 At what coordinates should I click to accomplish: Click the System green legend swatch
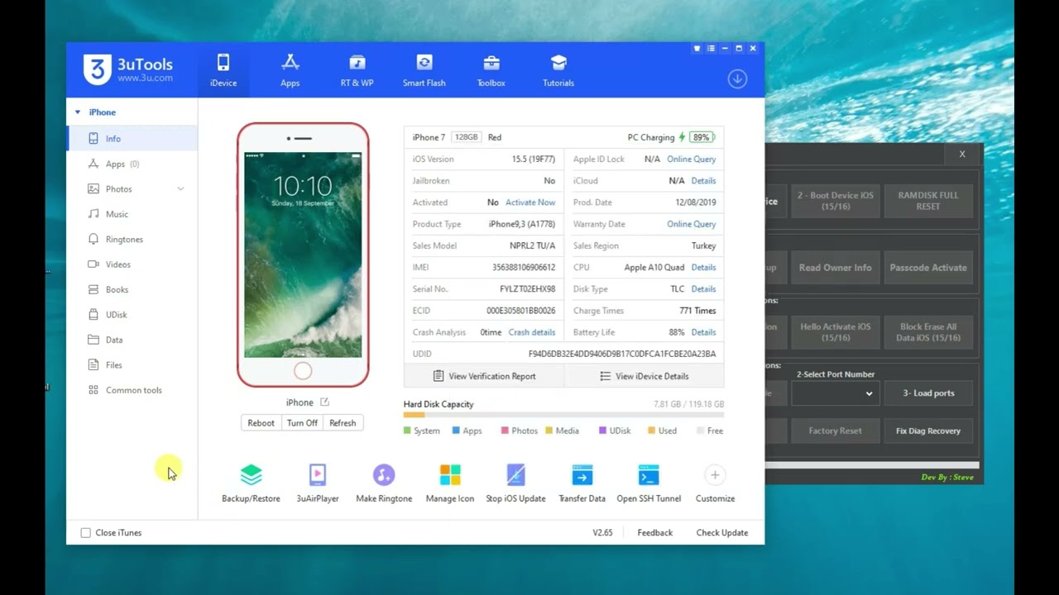tap(407, 431)
